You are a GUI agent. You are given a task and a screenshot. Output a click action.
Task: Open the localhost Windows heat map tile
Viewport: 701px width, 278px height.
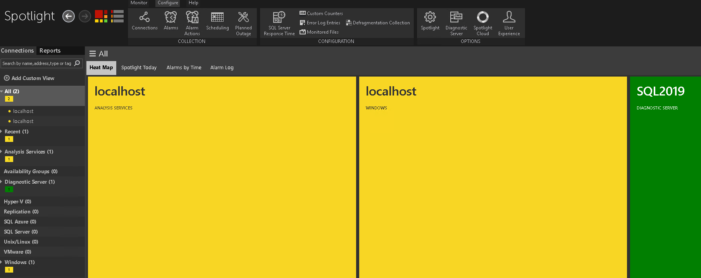coord(493,177)
